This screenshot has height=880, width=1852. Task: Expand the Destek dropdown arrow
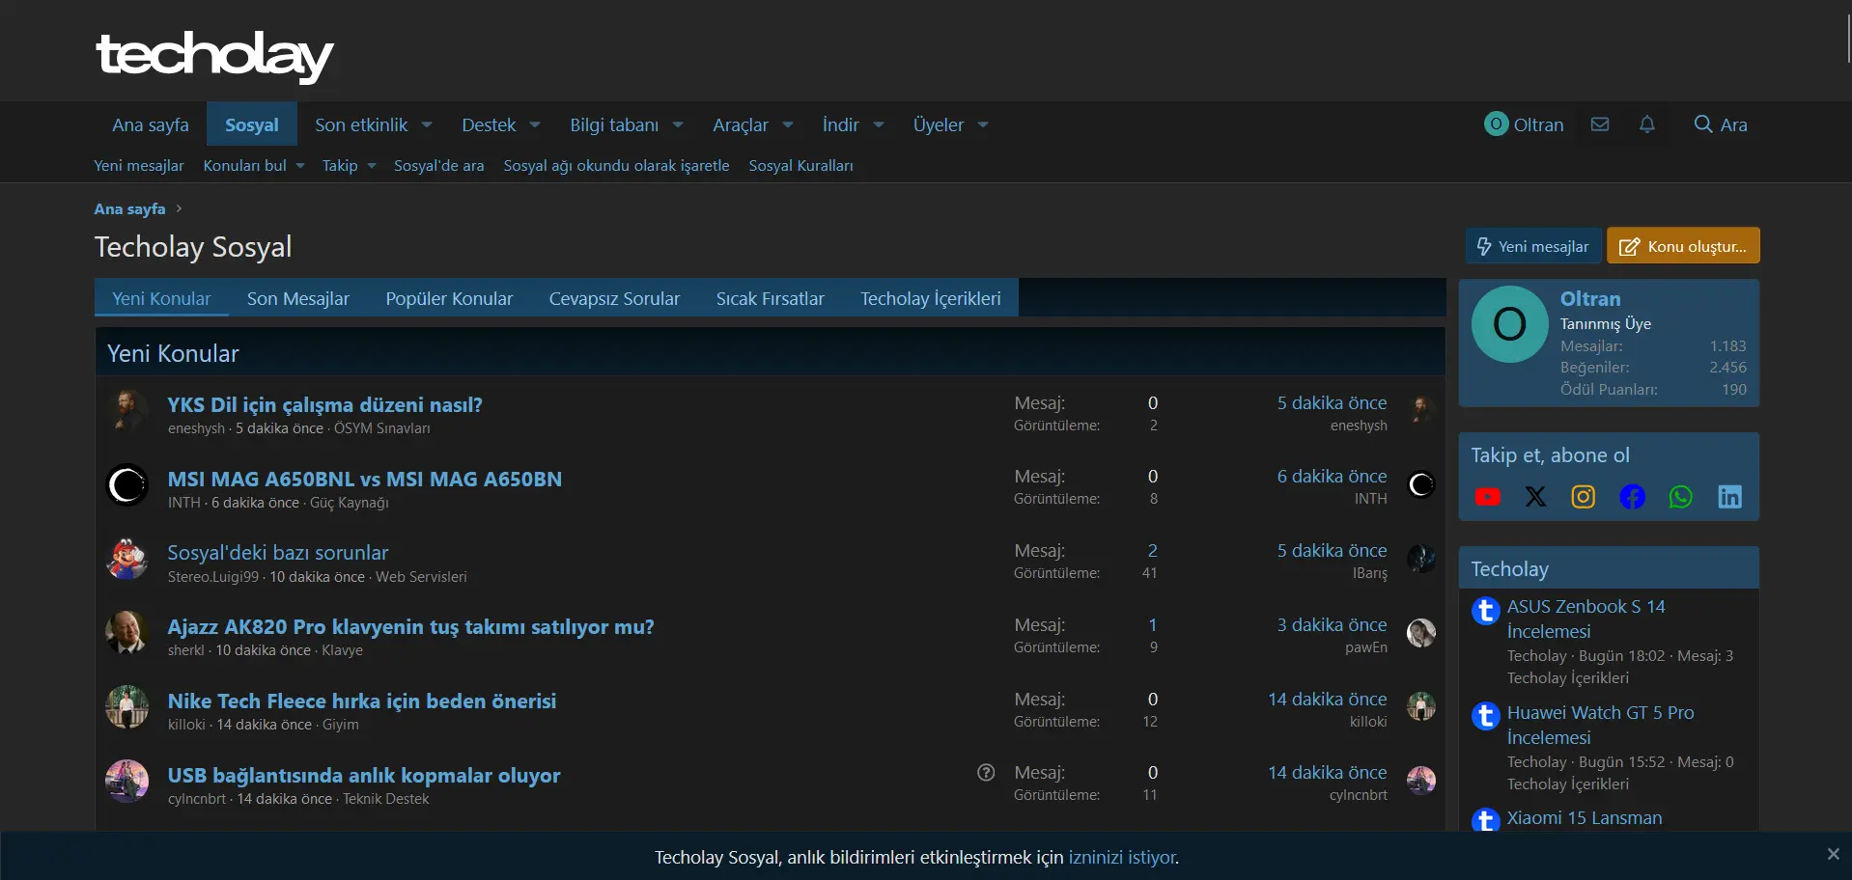click(535, 125)
